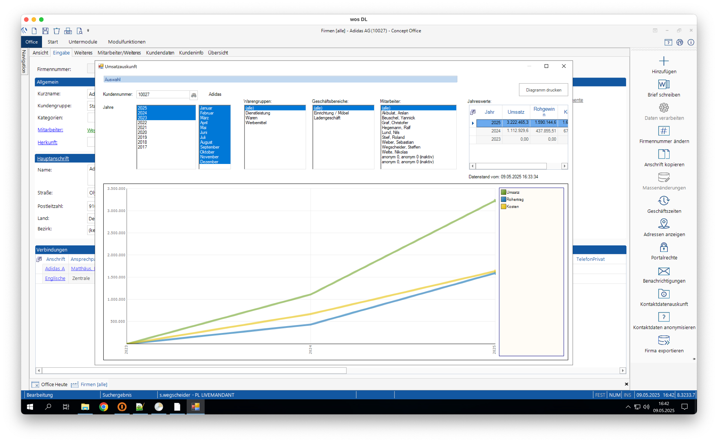
Task: Click the info icon in ribbon corner
Action: pos(691,42)
